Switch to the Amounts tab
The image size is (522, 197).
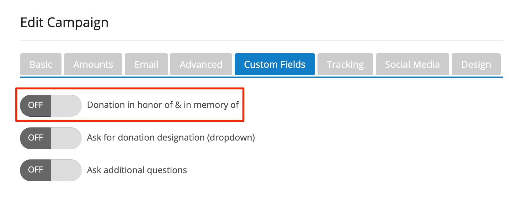[93, 64]
